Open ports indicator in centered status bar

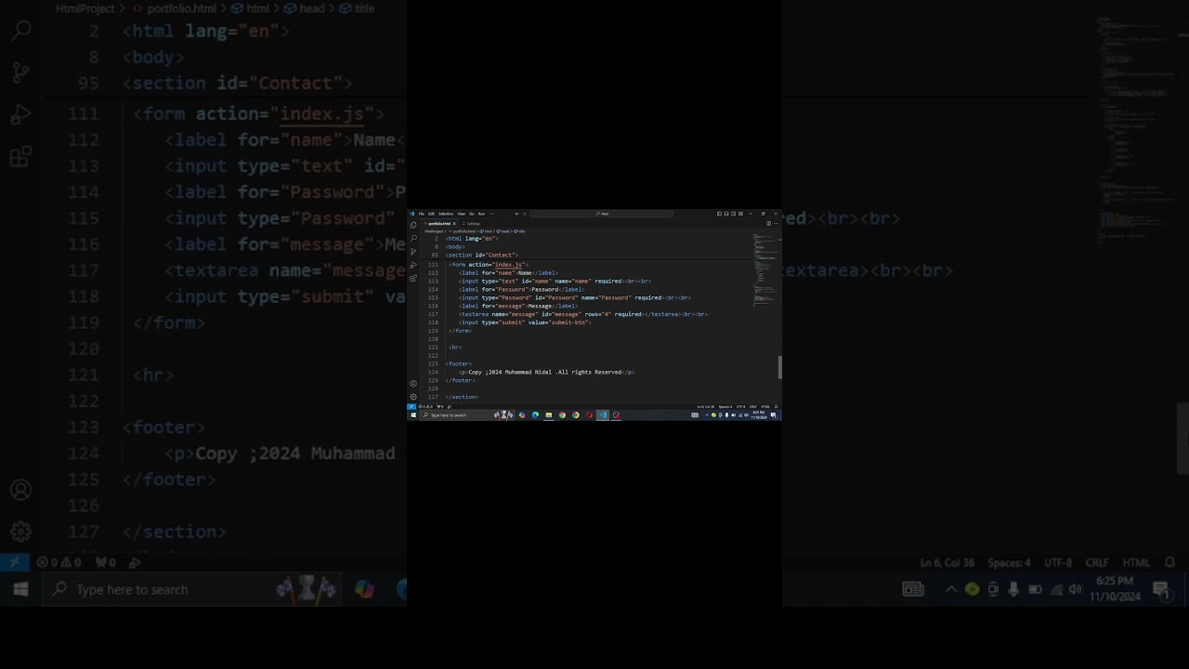(x=441, y=406)
